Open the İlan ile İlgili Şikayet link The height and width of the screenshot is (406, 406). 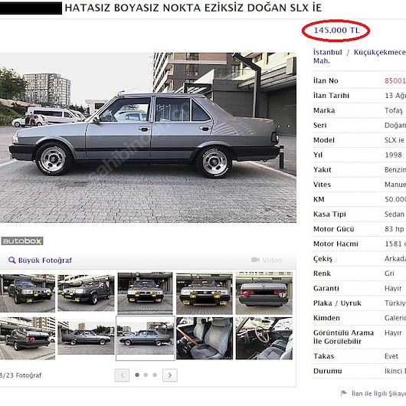coord(378,393)
